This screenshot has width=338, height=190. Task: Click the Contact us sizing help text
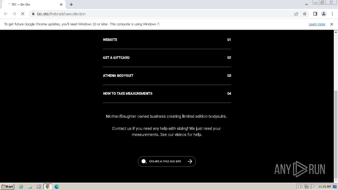167,131
